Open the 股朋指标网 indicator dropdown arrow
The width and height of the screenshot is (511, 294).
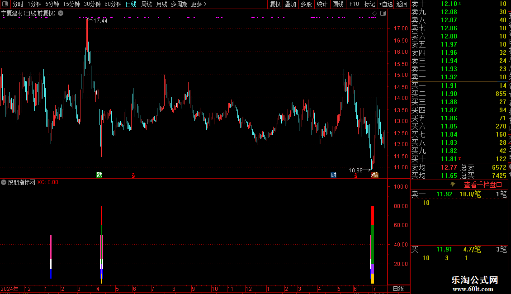pyautogui.click(x=4, y=183)
